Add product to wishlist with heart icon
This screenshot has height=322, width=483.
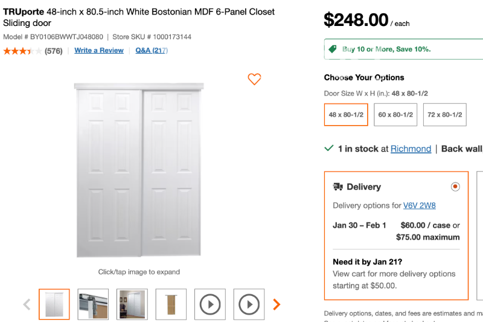pyautogui.click(x=254, y=79)
